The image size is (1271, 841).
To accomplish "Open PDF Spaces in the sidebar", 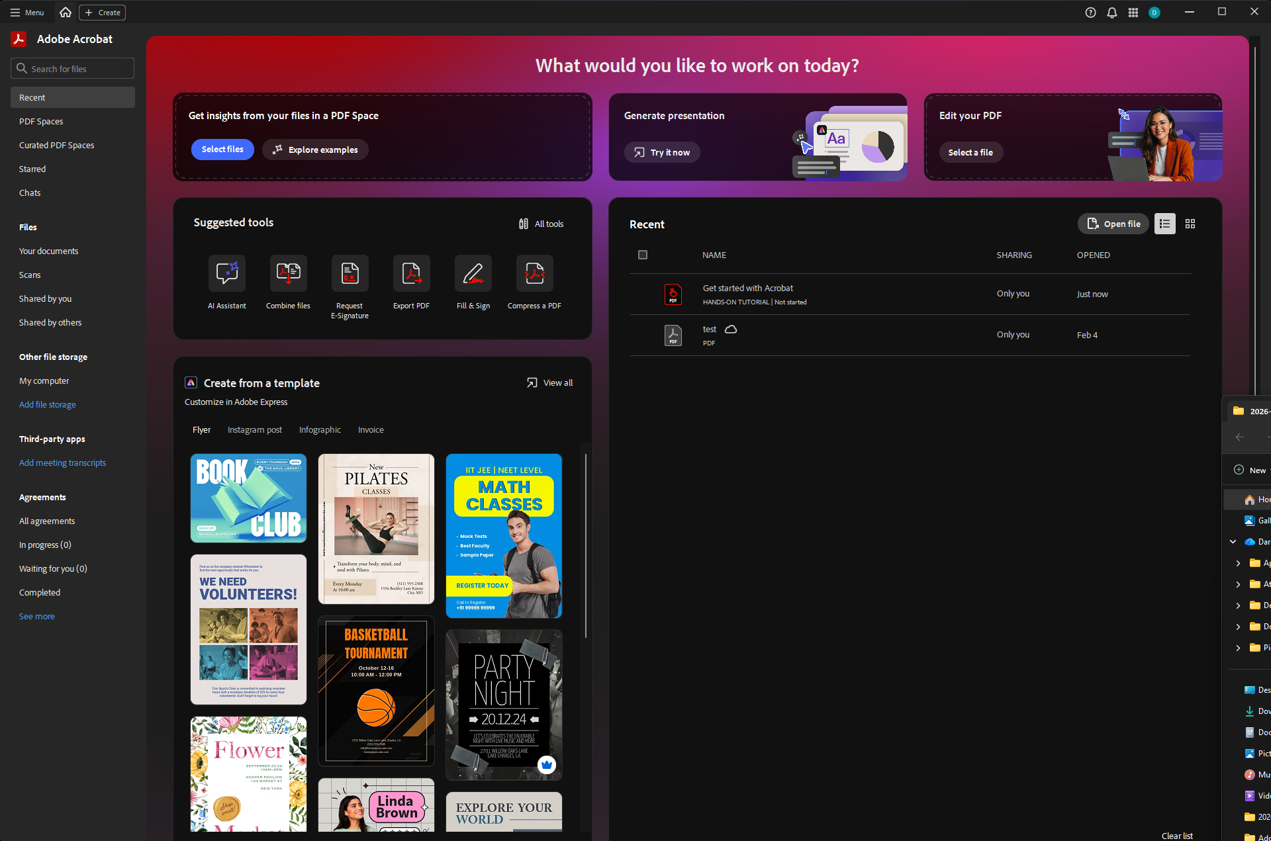I will (41, 121).
